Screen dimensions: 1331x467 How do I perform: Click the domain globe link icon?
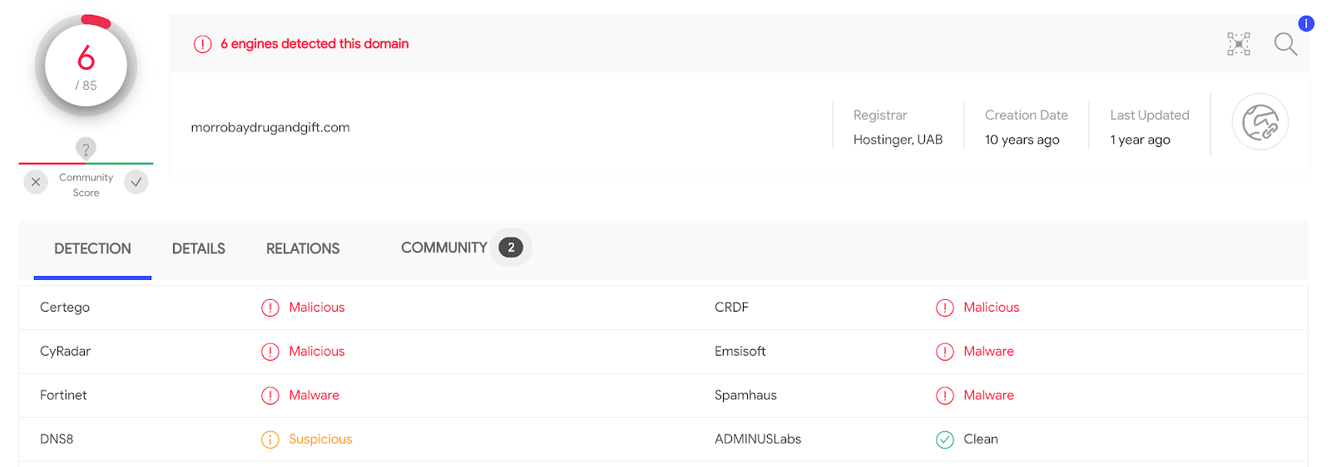tap(1260, 122)
